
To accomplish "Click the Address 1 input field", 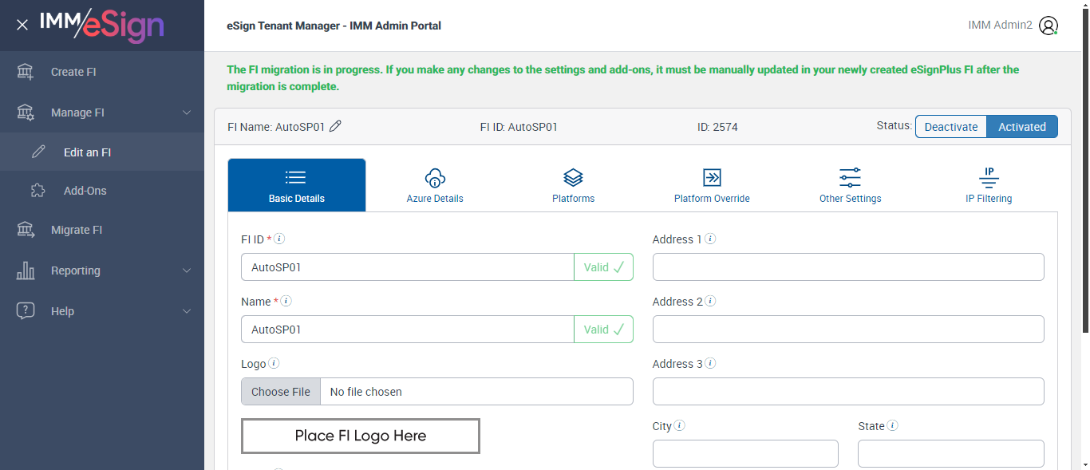I will click(848, 267).
